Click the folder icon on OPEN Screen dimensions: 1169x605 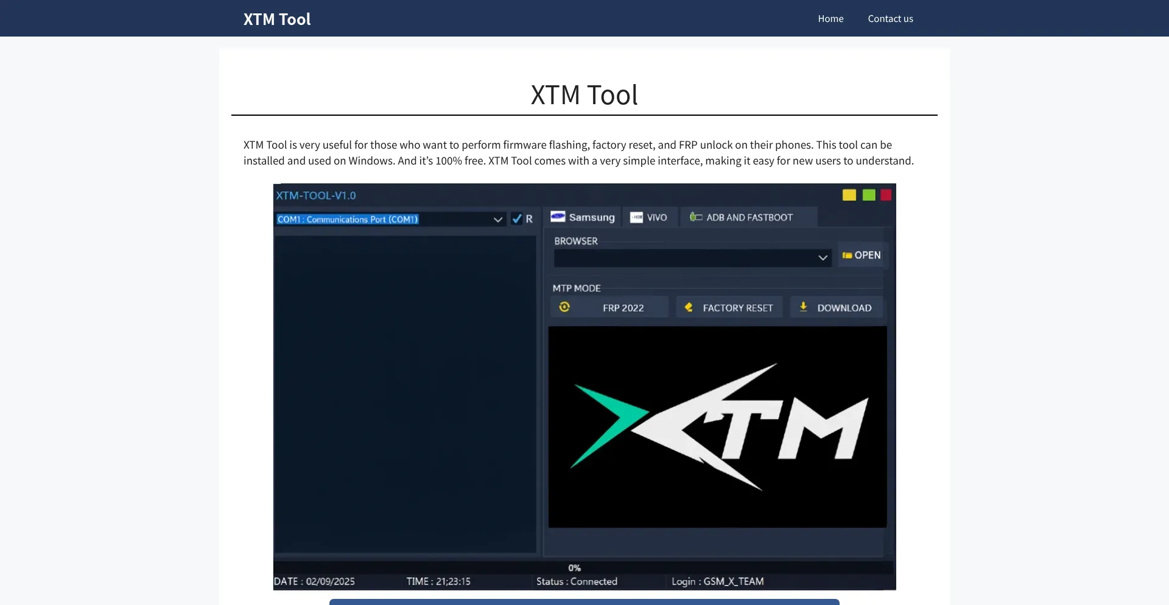pyautogui.click(x=847, y=255)
